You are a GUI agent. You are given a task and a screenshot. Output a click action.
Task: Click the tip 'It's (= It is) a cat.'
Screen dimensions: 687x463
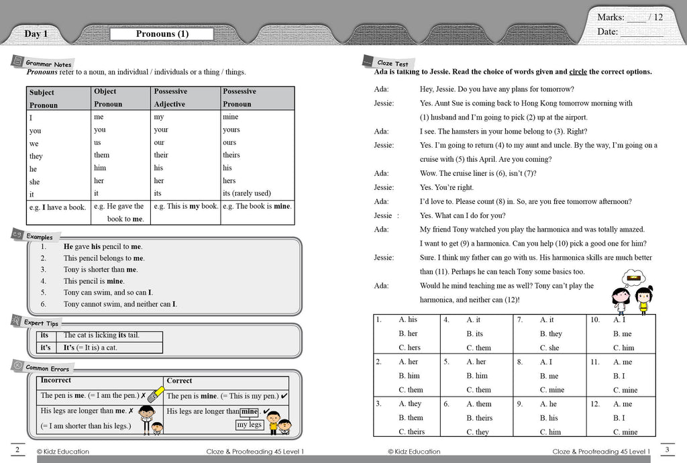pos(91,348)
